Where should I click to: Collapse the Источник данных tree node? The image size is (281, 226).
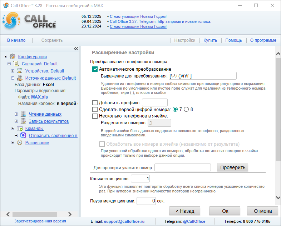click(13, 78)
